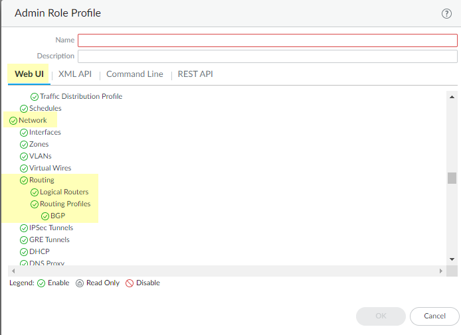
Task: Toggle the Traffic Distribution Profile enable icon
Action: (35, 97)
